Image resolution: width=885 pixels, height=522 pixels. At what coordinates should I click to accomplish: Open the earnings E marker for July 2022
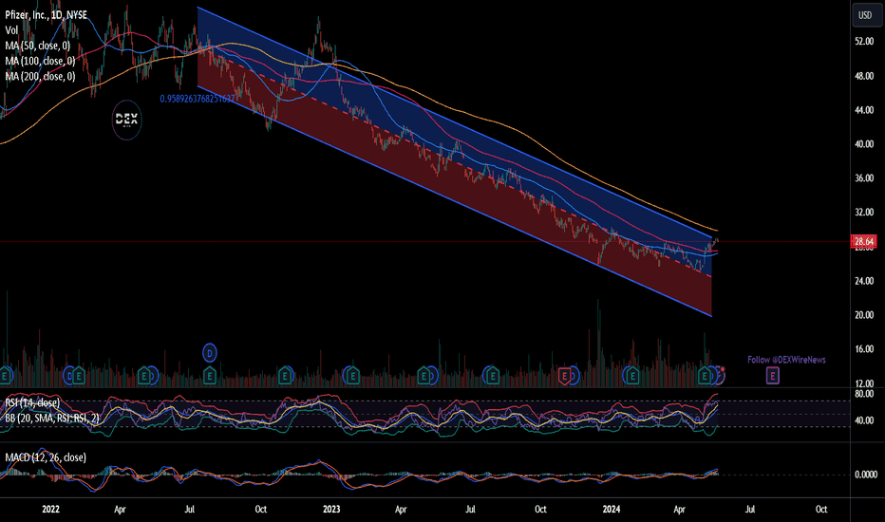point(210,375)
